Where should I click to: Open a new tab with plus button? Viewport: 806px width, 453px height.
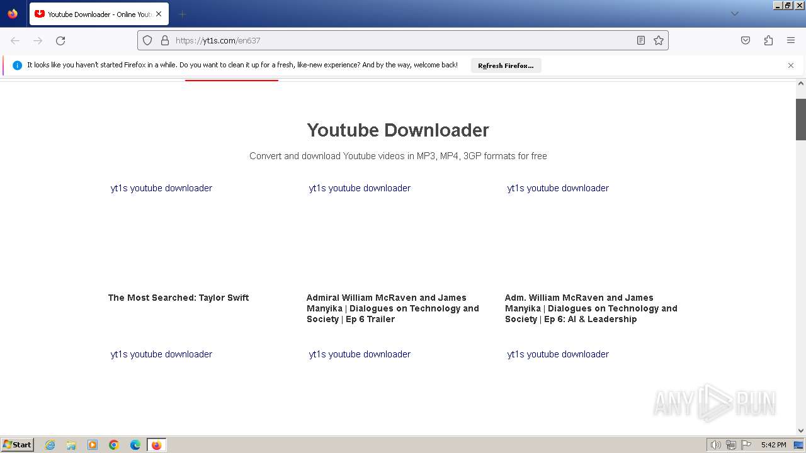pos(182,14)
